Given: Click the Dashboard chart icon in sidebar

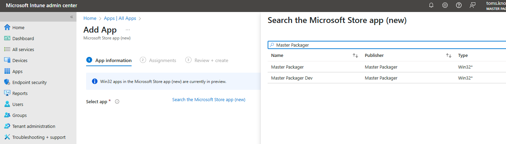Looking at the screenshot, I should click(7, 38).
